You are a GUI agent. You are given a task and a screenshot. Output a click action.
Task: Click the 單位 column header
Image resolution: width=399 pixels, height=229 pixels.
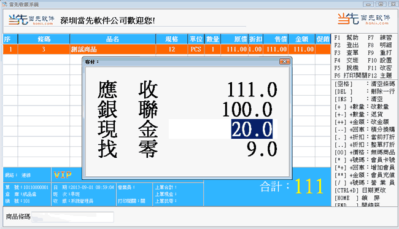click(196, 39)
